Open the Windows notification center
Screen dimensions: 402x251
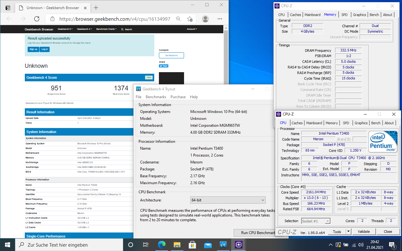pyautogui.click(x=392, y=245)
